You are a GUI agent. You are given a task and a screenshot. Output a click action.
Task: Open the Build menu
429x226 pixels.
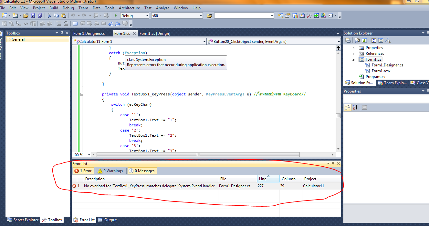tap(54, 8)
